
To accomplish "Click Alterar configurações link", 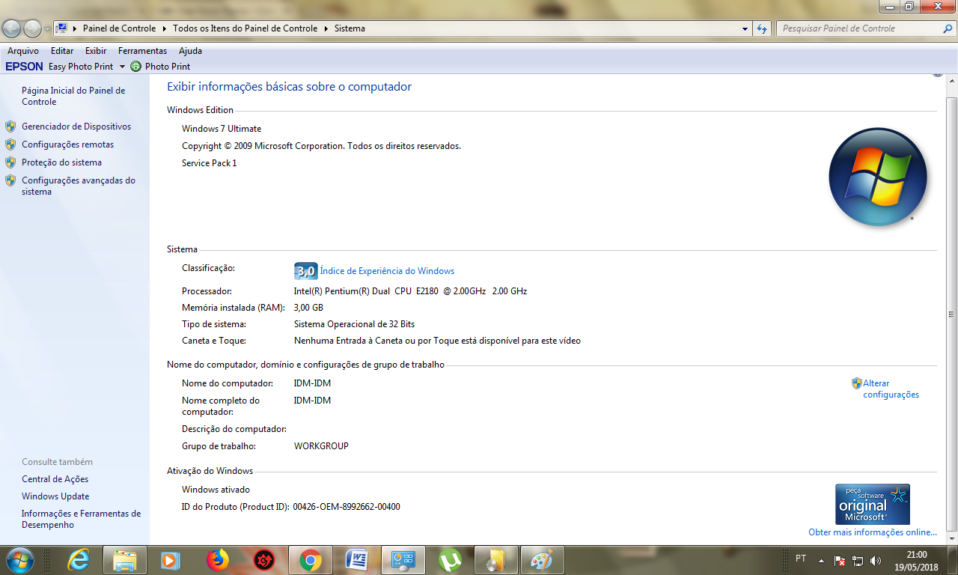I will [x=891, y=389].
